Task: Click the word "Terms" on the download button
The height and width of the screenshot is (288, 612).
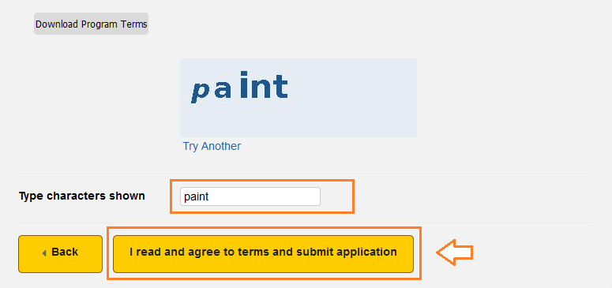Action: [134, 24]
